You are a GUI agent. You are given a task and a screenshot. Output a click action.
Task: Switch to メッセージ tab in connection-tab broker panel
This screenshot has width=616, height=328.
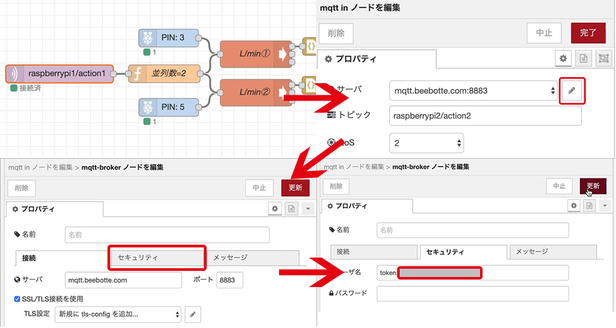tap(252, 258)
